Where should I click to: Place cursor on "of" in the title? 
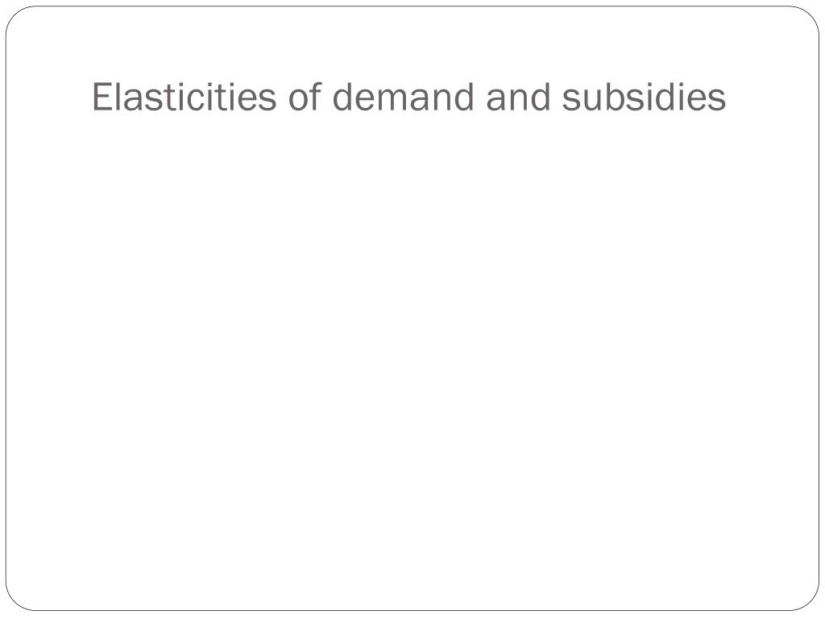(305, 98)
